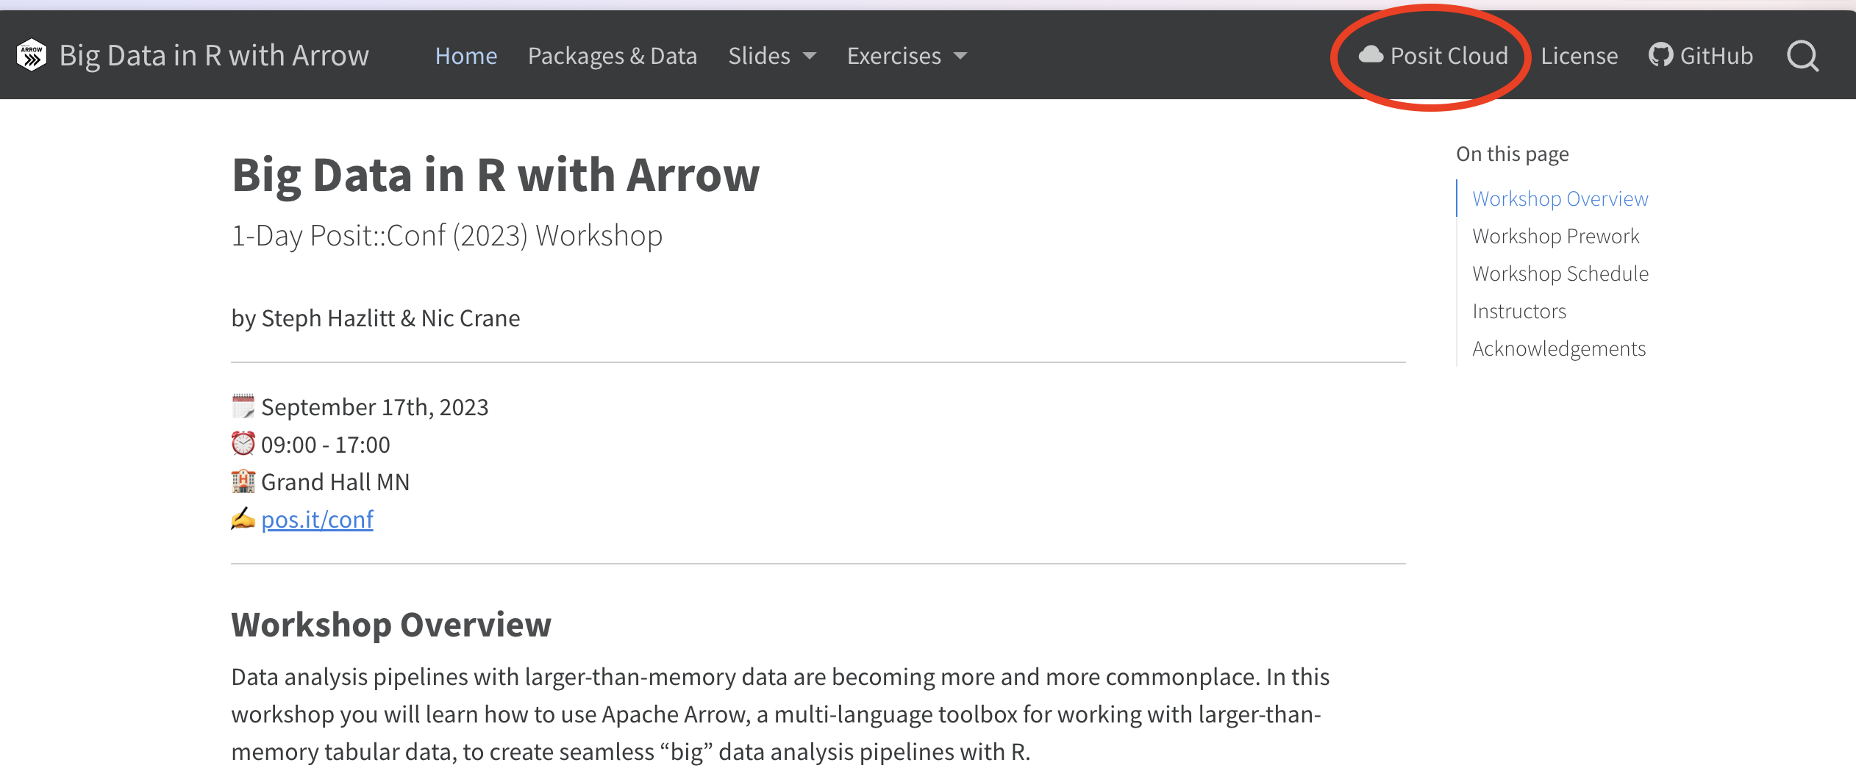This screenshot has width=1856, height=782.
Task: Jump to Workshop Schedule section
Action: tap(1560, 273)
